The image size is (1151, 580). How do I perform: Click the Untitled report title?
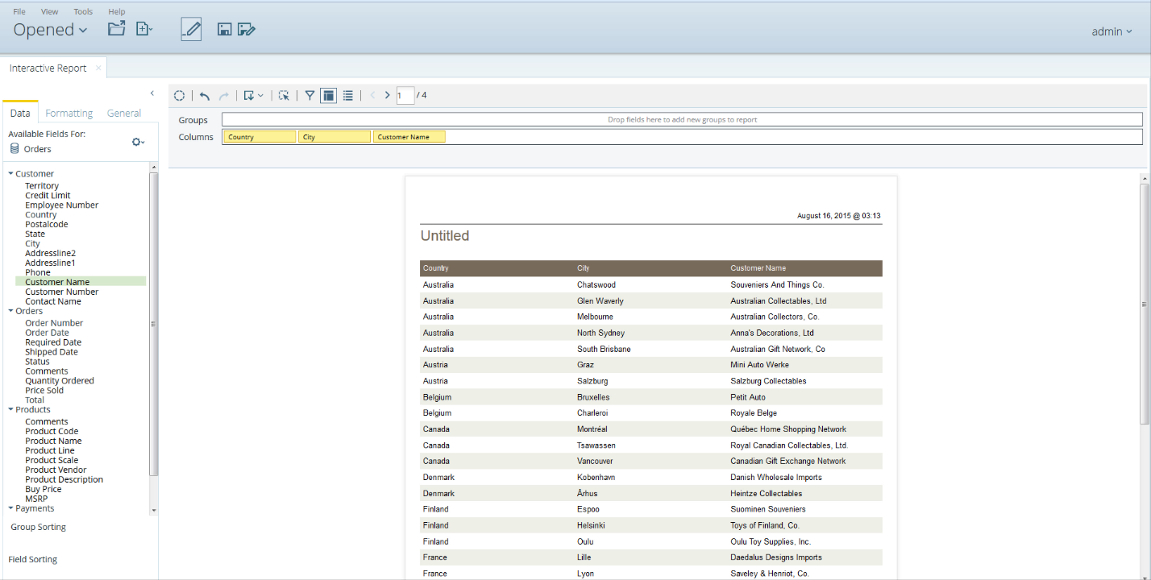445,236
